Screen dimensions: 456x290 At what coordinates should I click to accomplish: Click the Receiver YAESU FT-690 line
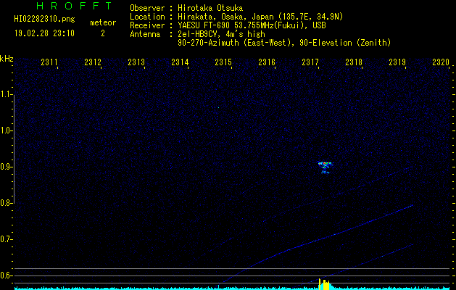tap(228, 25)
